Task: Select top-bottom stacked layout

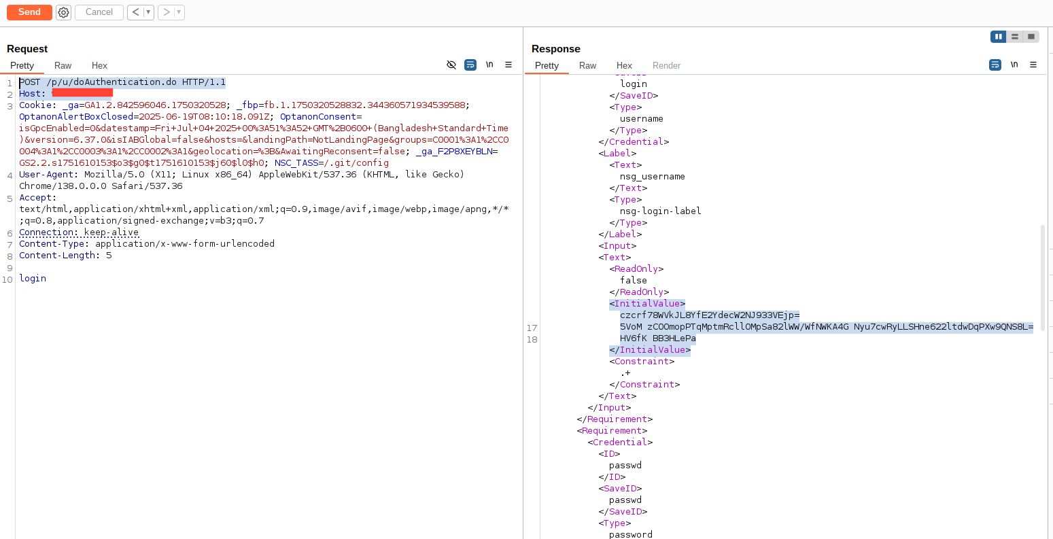Action: [1015, 37]
